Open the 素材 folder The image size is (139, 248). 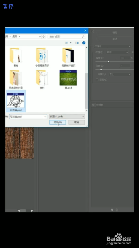coord(16,57)
